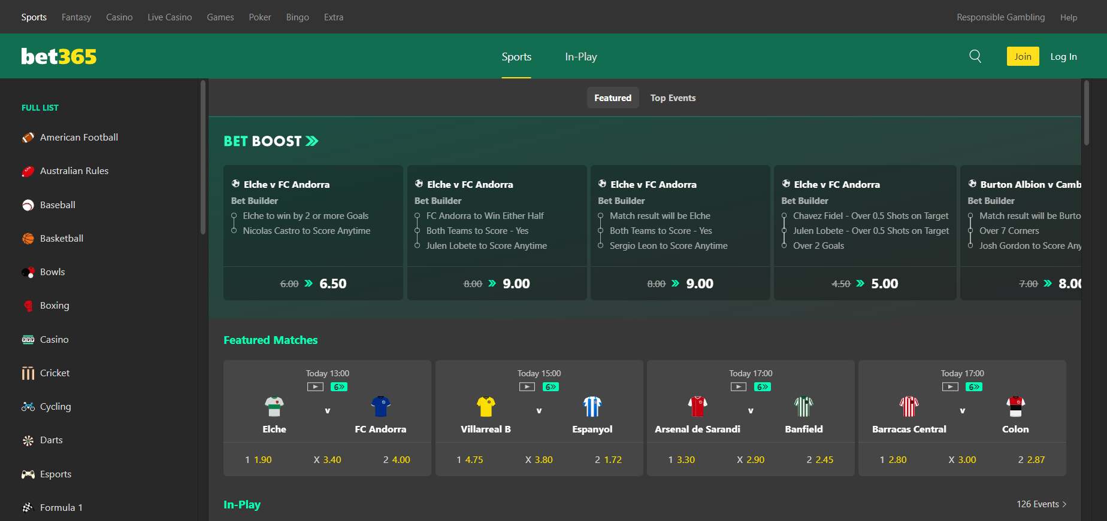Click the Darts icon in sidebar
This screenshot has width=1107, height=521.
tap(28, 440)
